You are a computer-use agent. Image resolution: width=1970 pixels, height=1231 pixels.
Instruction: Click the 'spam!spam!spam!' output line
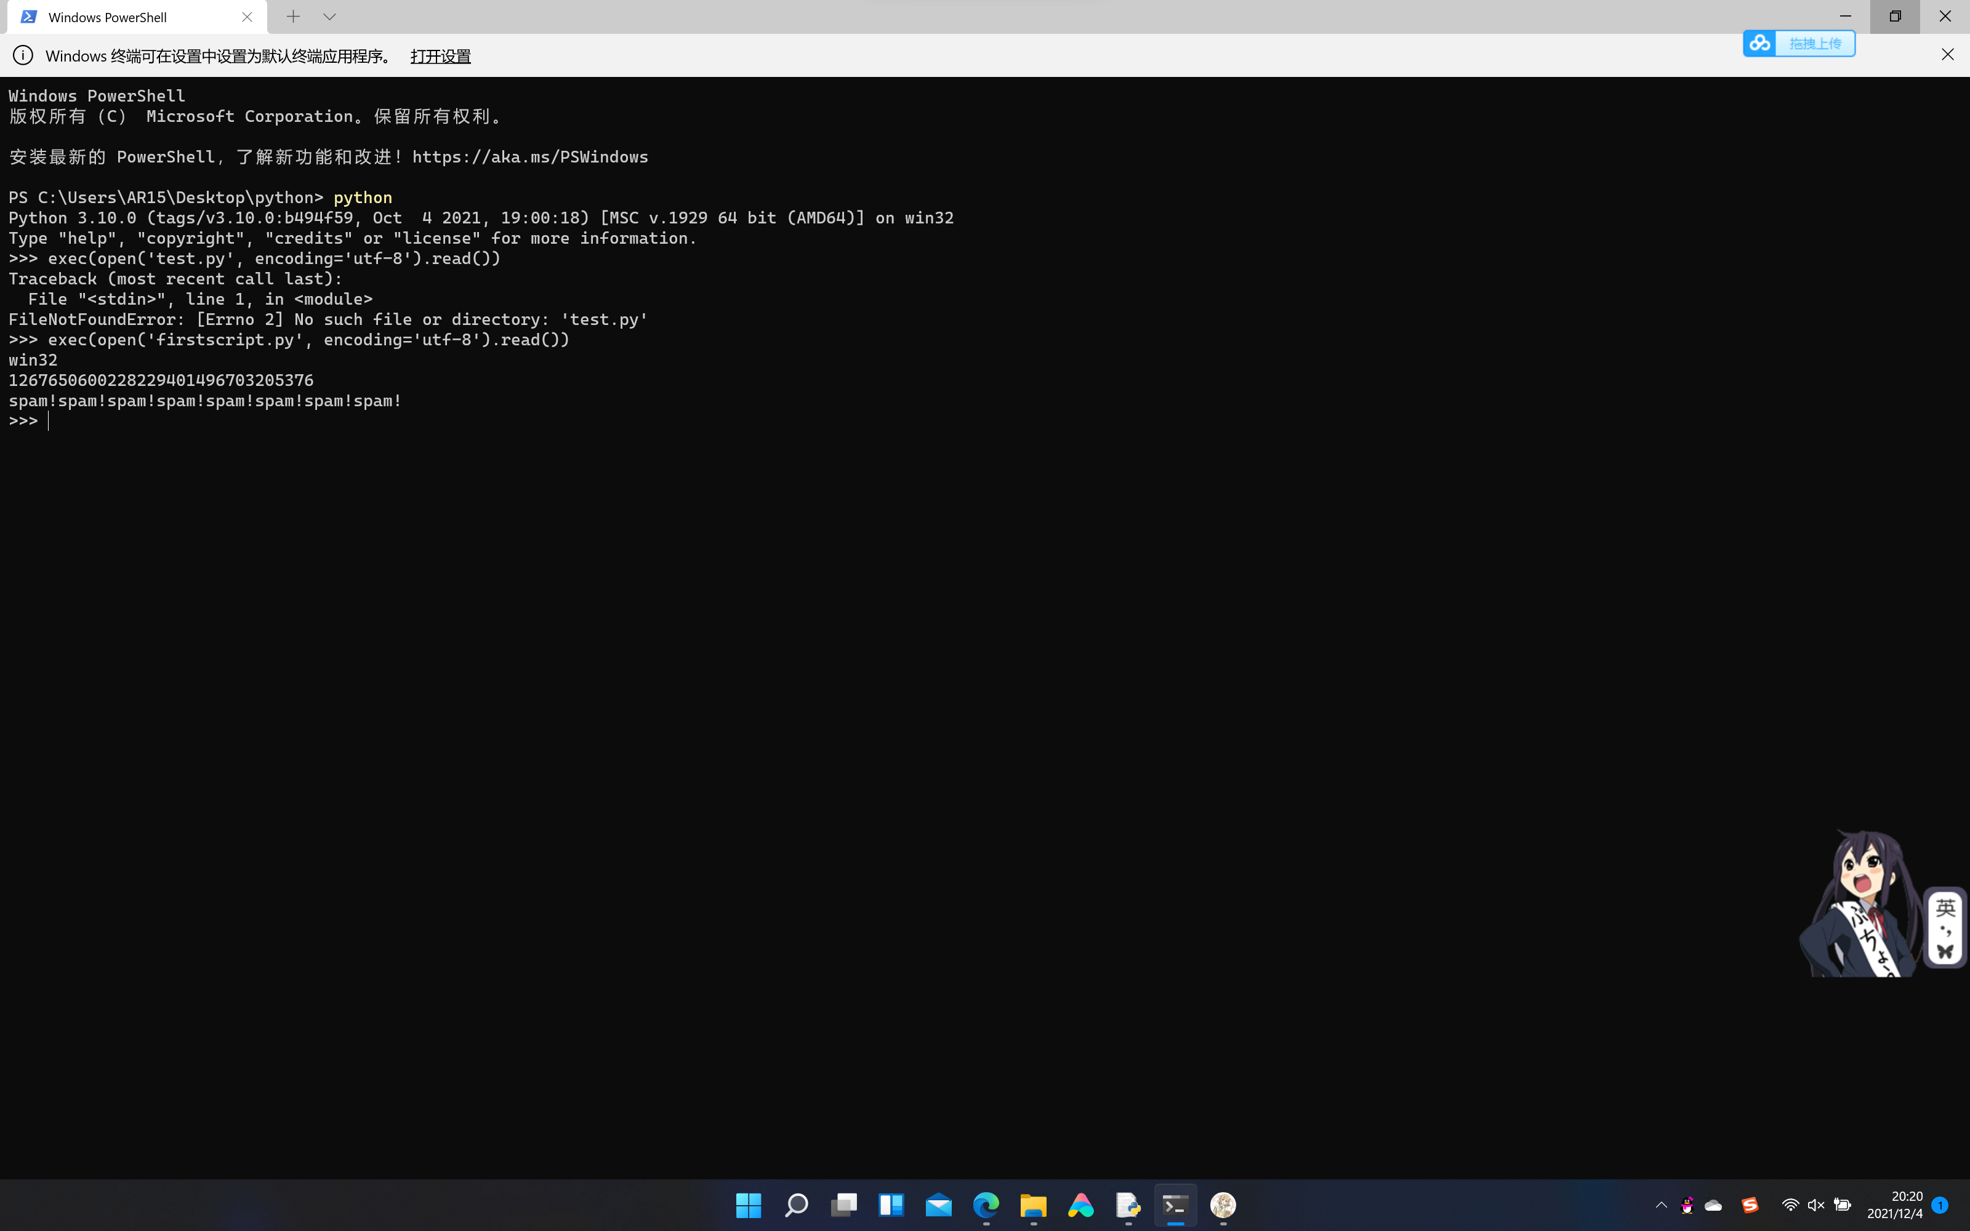(x=205, y=401)
